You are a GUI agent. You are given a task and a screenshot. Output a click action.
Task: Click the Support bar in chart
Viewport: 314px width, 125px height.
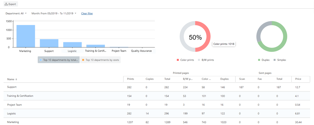point(49,43)
